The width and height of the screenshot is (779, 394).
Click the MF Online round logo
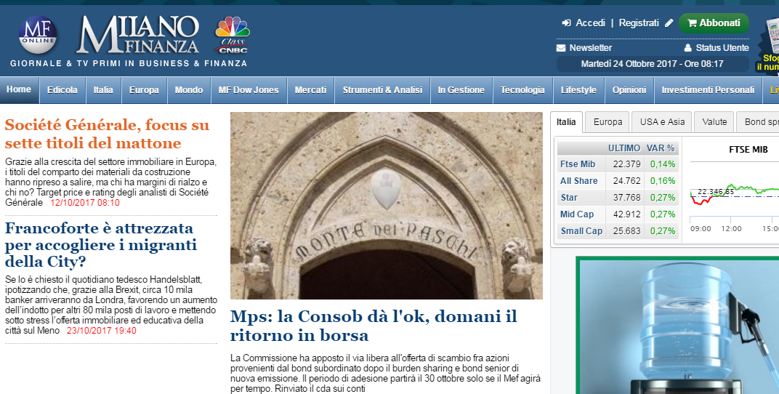click(x=38, y=34)
